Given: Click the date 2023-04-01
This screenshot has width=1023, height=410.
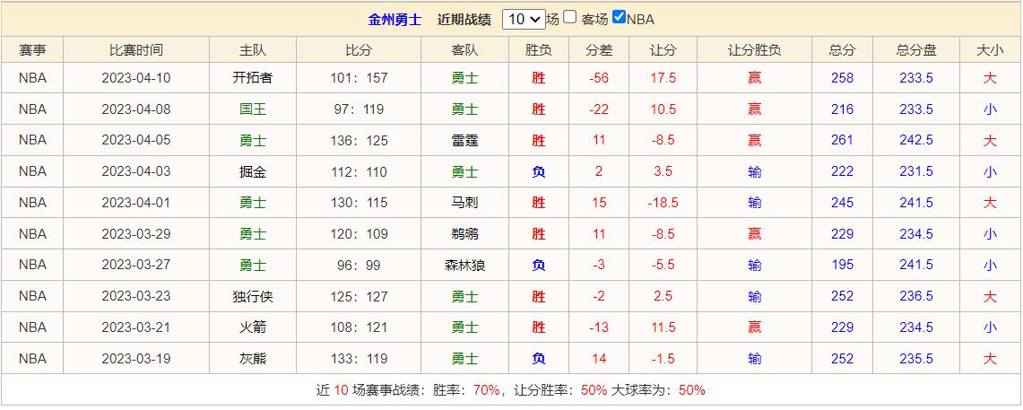Looking at the screenshot, I should click(x=136, y=203).
